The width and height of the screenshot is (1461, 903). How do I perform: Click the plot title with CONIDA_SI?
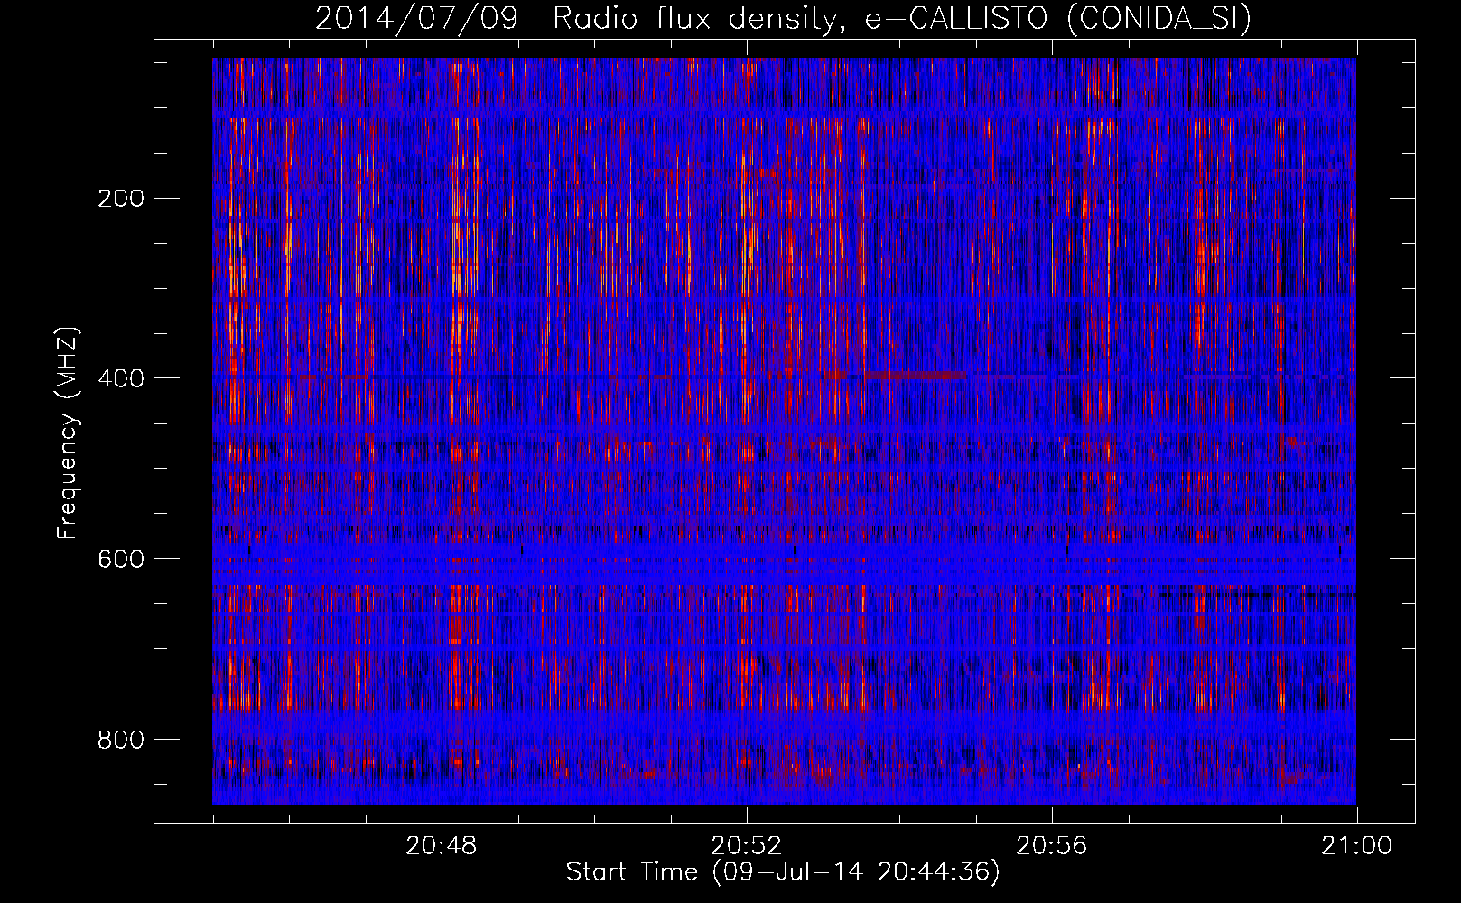(x=783, y=18)
